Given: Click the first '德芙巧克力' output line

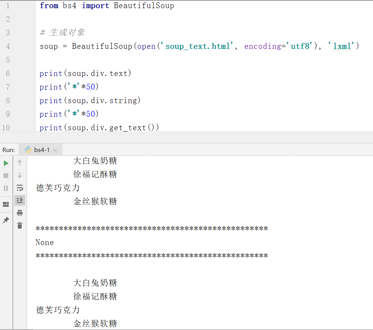Looking at the screenshot, I should point(58,188).
